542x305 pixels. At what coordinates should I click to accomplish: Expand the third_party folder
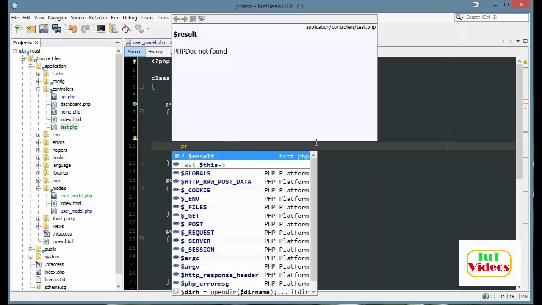click(x=38, y=219)
